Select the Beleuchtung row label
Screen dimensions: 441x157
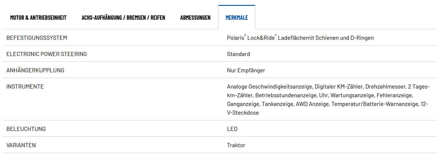point(26,129)
